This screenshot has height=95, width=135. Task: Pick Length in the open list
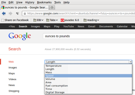click(88, 69)
